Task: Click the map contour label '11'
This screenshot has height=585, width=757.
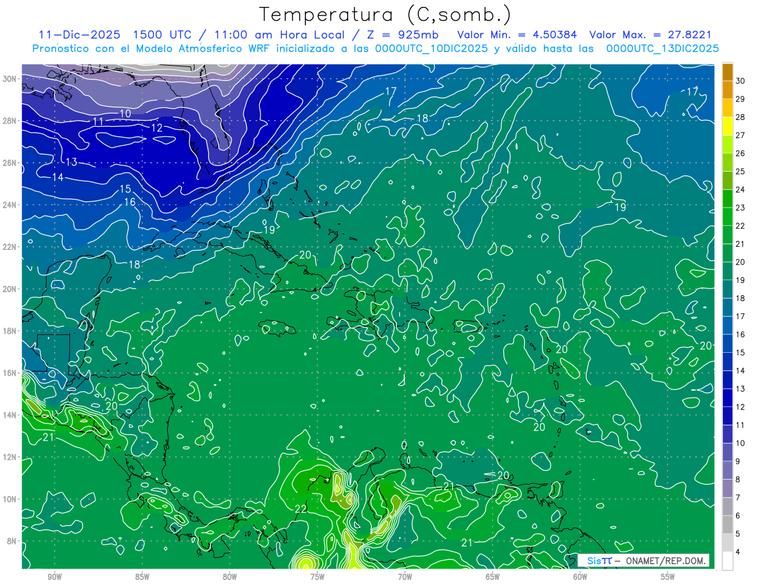Action: (x=98, y=121)
